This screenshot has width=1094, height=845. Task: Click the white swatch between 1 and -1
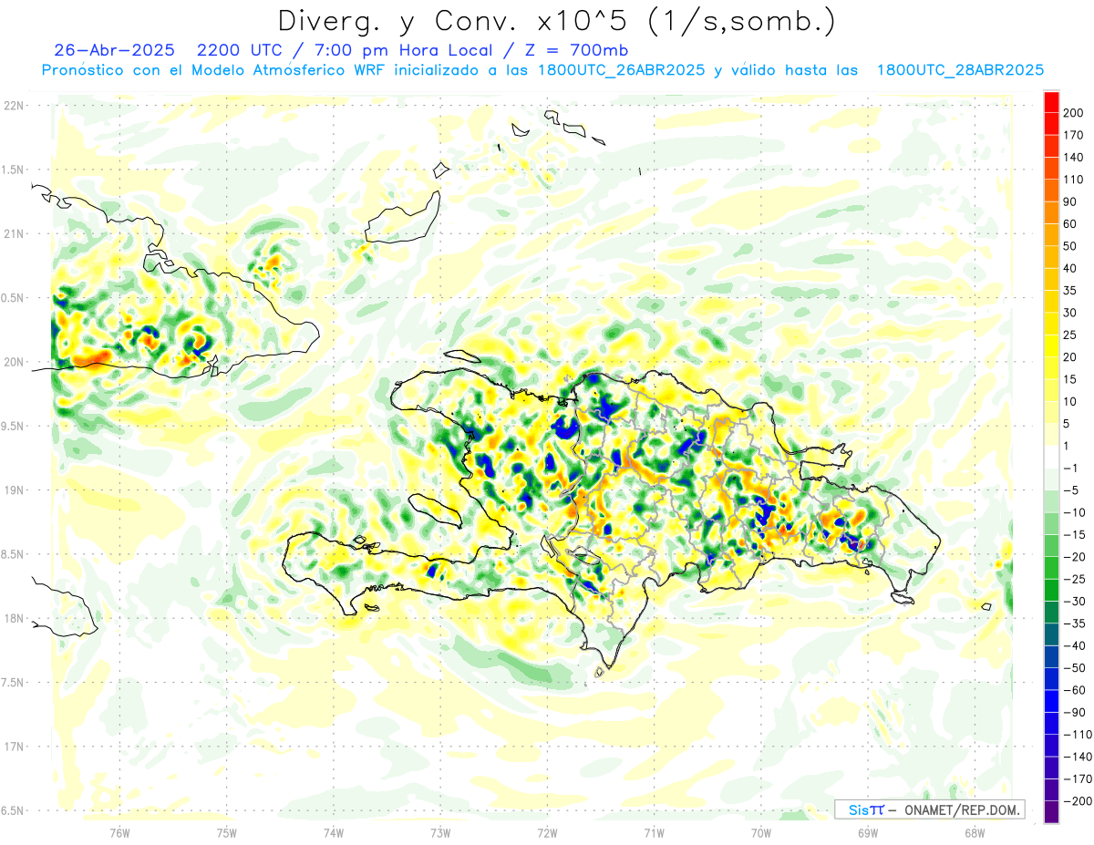click(1051, 457)
